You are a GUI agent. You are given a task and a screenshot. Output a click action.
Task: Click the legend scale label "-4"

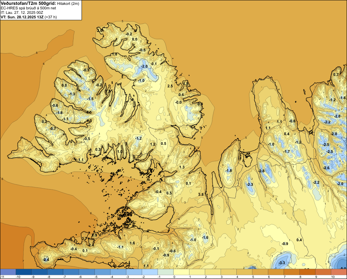click(x=111, y=277)
